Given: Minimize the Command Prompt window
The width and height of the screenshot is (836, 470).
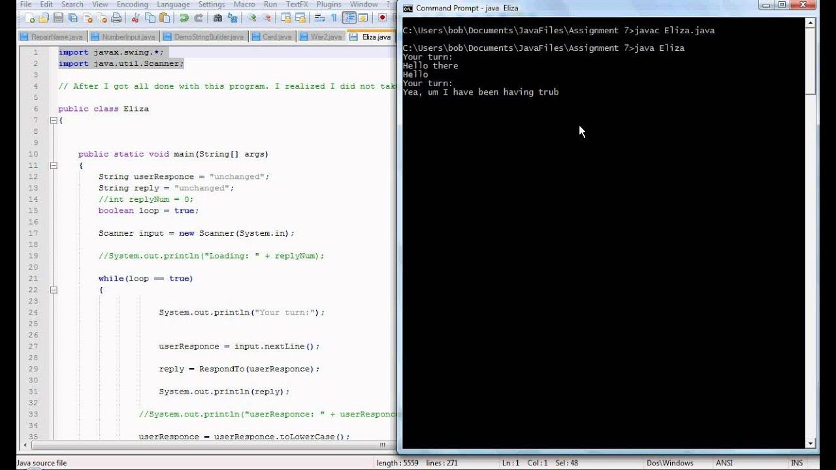Looking at the screenshot, I should click(x=767, y=7).
